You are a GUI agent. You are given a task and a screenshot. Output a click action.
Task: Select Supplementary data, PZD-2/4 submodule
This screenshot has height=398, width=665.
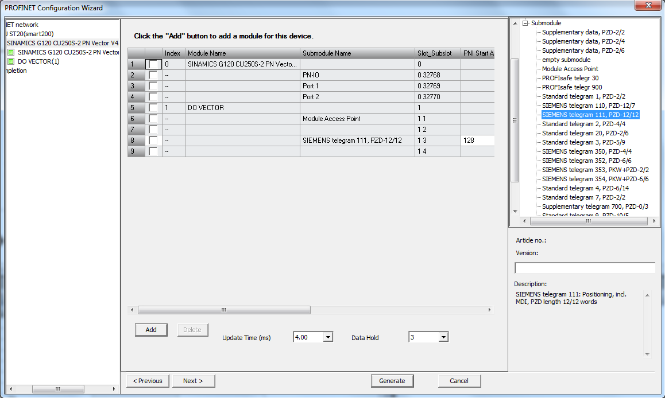click(583, 41)
